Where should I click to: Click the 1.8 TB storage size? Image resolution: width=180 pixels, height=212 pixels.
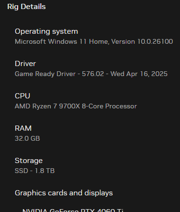pos(45,171)
